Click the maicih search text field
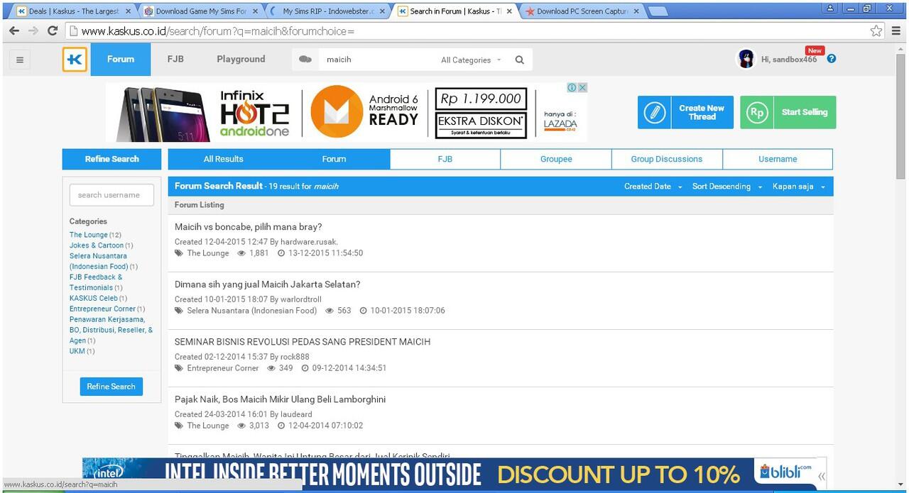909x493 pixels. point(376,60)
